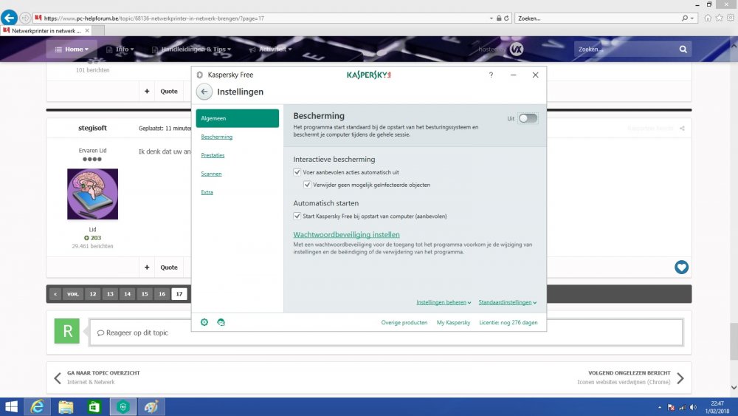
Task: Open new browser tab button
Action: tap(98, 30)
